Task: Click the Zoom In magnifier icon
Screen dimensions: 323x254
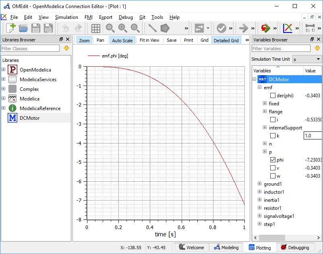Action: (x=123, y=28)
